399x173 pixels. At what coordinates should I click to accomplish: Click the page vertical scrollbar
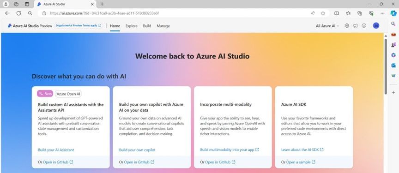[386, 66]
